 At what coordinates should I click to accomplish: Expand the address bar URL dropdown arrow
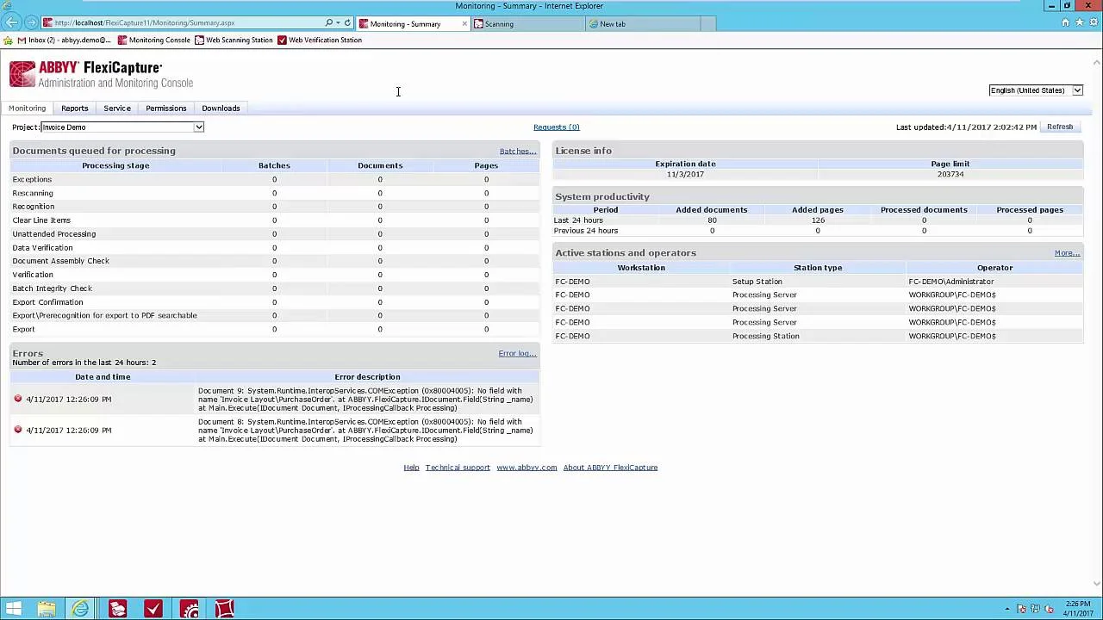pos(338,23)
